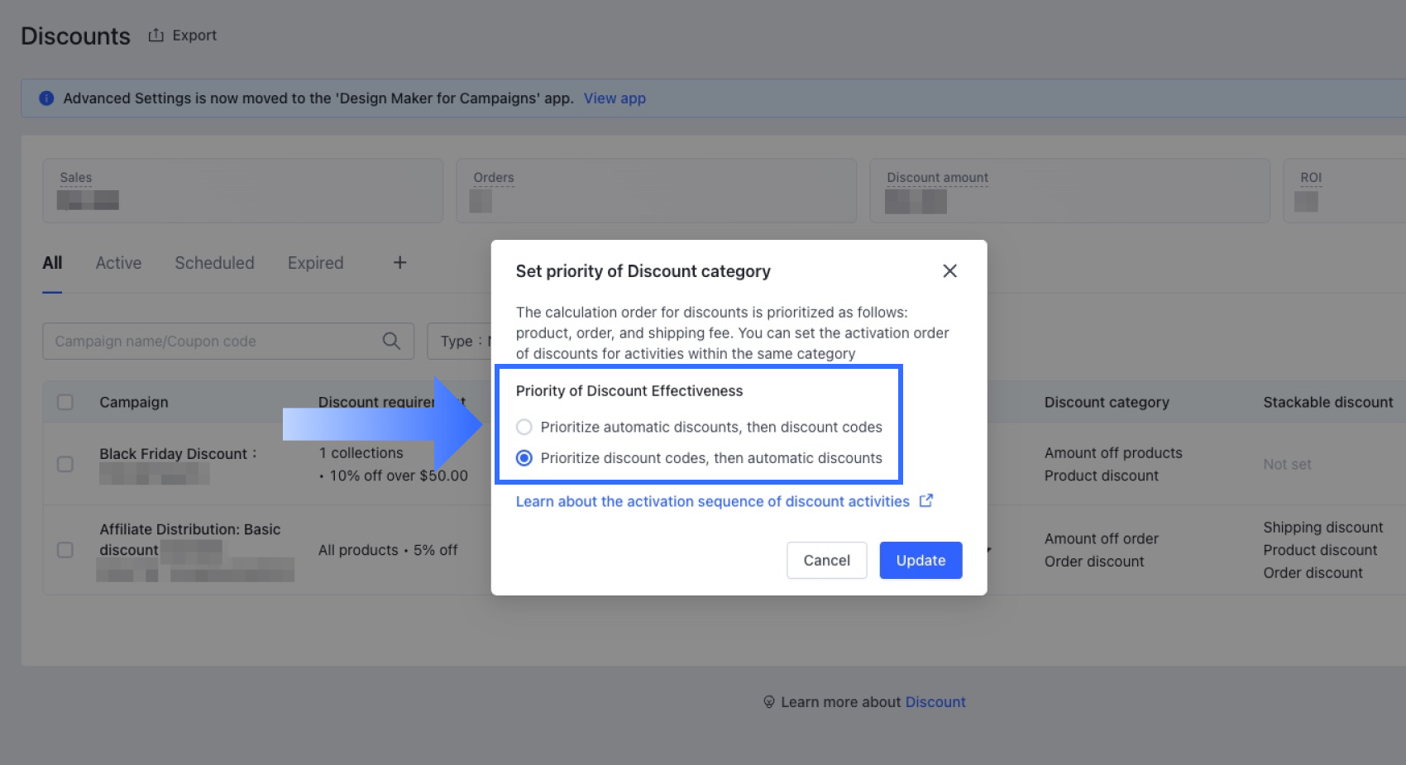1406x765 pixels.
Task: Switch to the Active tab
Action: (118, 263)
